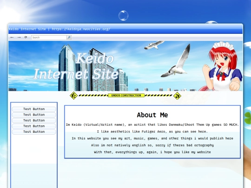The width and height of the screenshot is (251, 188).
Task: Click the back arrow icon
Action: pos(12,38)
